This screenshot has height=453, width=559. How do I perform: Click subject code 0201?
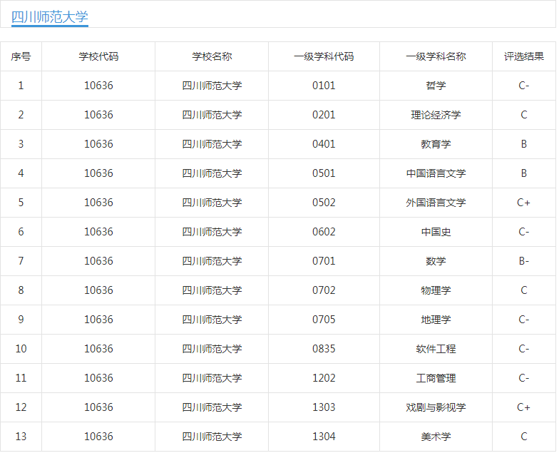tap(324, 115)
